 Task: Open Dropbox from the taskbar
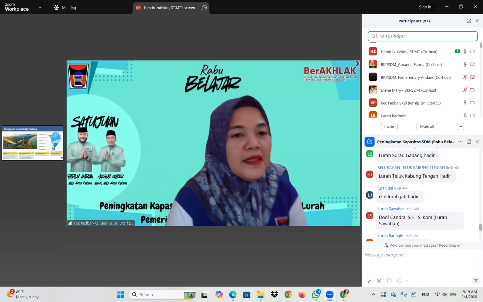point(274,294)
